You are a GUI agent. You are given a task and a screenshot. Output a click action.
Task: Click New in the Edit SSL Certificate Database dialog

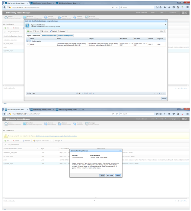30,31
